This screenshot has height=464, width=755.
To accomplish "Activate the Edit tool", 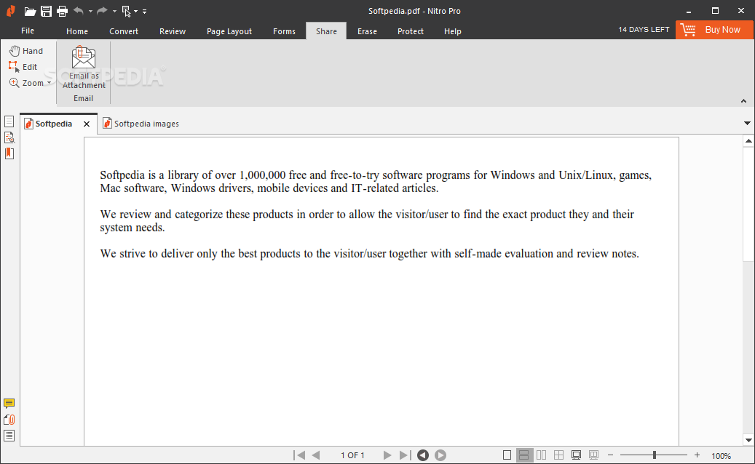I will pyautogui.click(x=23, y=67).
